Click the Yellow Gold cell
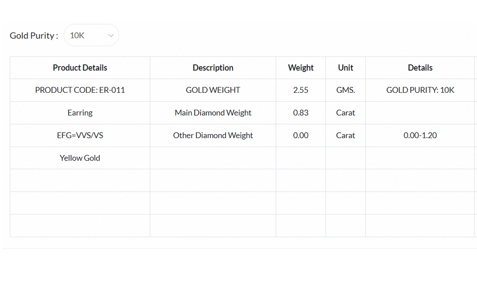 click(80, 158)
